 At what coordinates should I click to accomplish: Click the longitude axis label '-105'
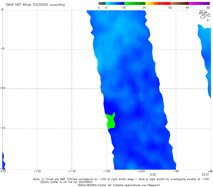pyautogui.click(x=106, y=171)
